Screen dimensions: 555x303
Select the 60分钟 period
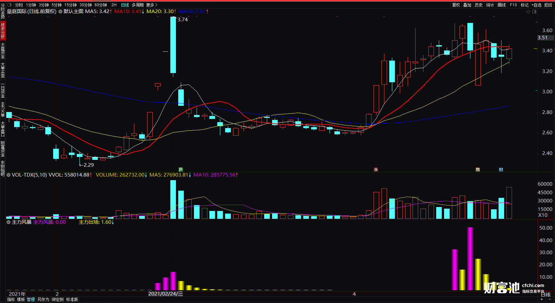tap(101, 5)
